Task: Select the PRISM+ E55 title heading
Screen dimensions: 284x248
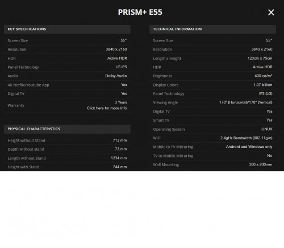Action: (140, 12)
